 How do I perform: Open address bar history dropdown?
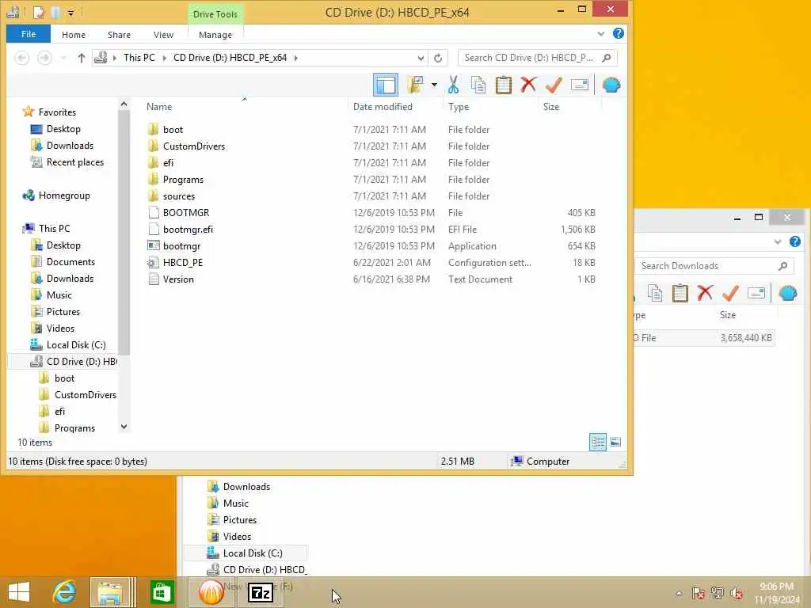[x=421, y=58]
